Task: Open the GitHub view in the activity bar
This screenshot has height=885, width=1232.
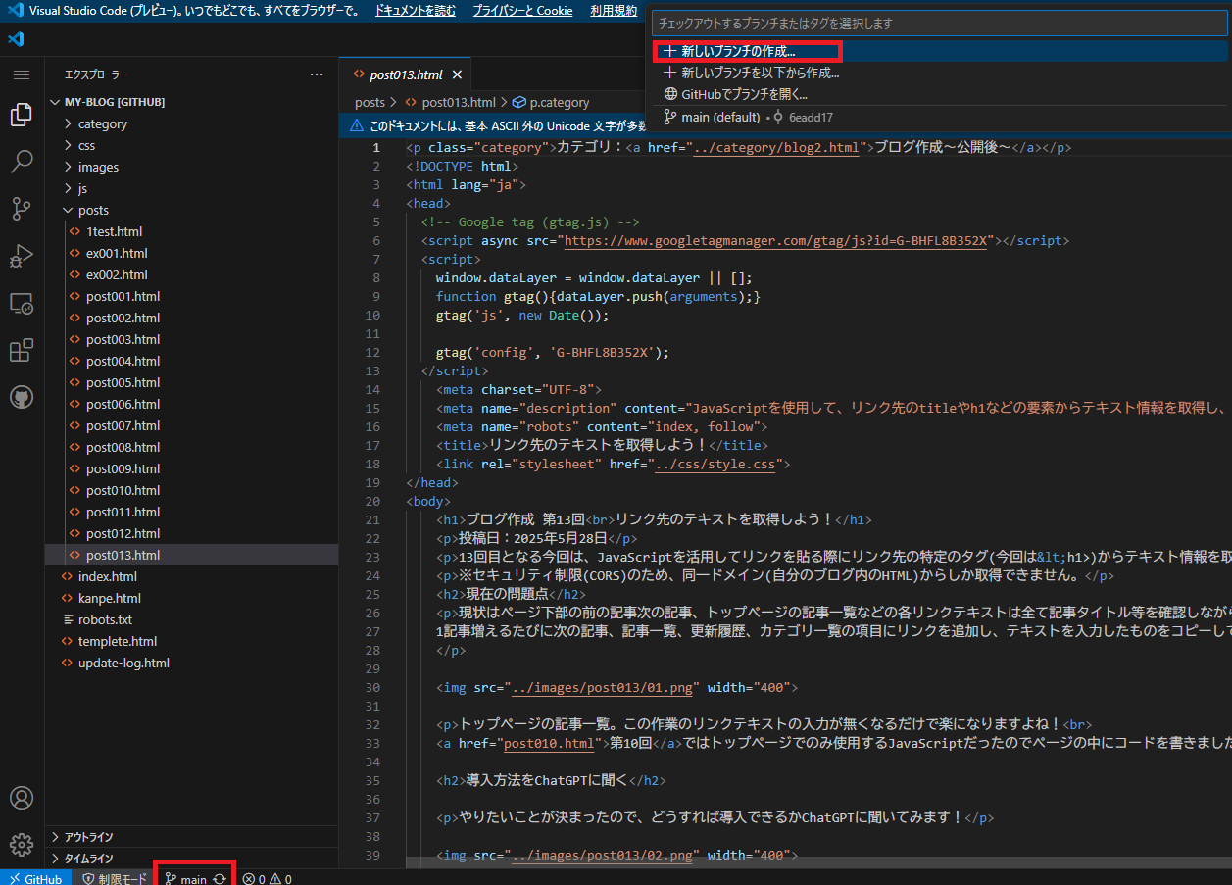Action: pos(22,397)
